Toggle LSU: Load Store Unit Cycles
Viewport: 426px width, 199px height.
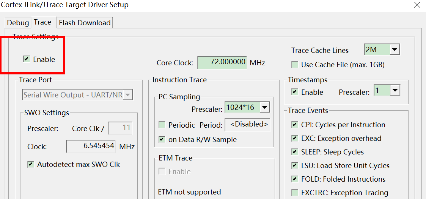pyautogui.click(x=294, y=165)
